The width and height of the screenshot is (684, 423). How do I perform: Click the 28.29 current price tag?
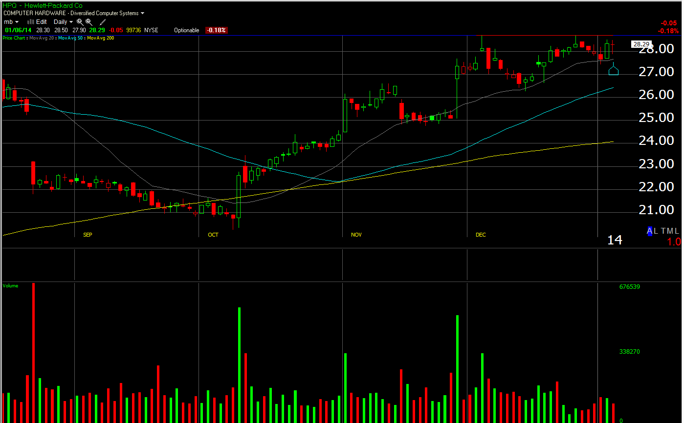pyautogui.click(x=640, y=44)
